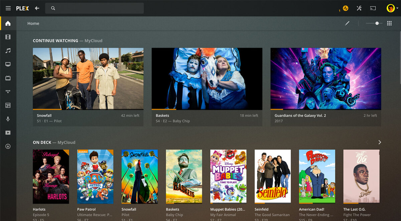Viewport: 401px width, 221px height.
Task: Click the search magnifier icon
Action: (x=53, y=8)
